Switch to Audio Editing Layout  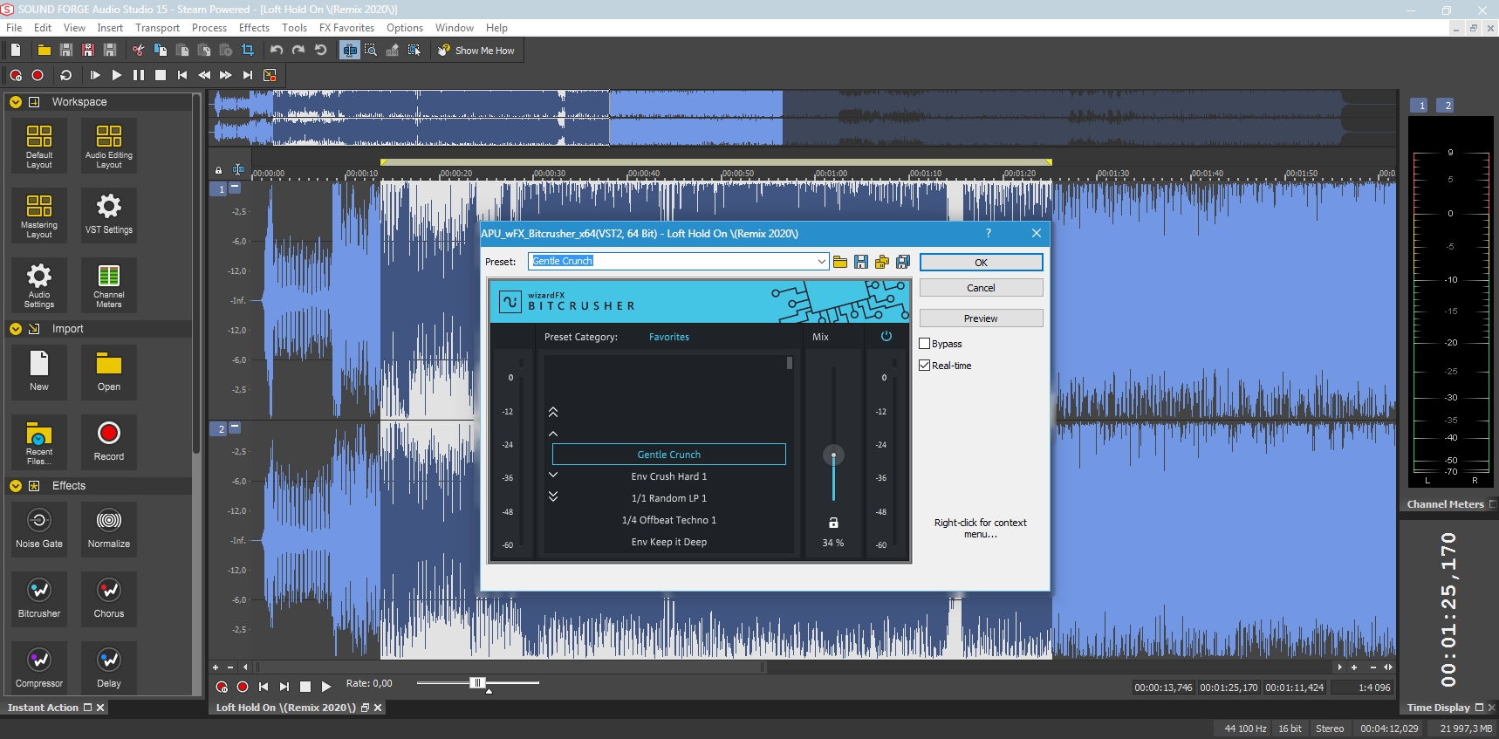(x=109, y=146)
